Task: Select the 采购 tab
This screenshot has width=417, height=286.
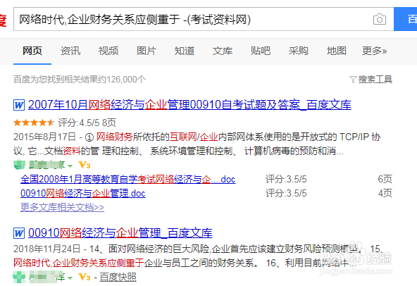Action: pyautogui.click(x=299, y=51)
